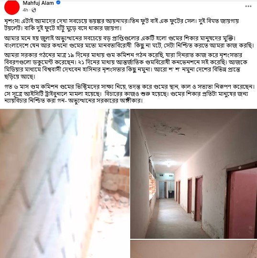This screenshot has width=257, height=258.
Task: Open the partially visible bottom-right photo
Action: point(194,249)
